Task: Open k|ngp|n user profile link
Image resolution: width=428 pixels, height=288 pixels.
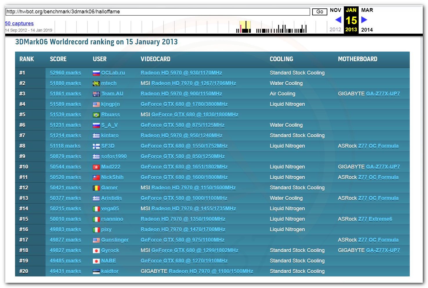Action: tap(110, 104)
